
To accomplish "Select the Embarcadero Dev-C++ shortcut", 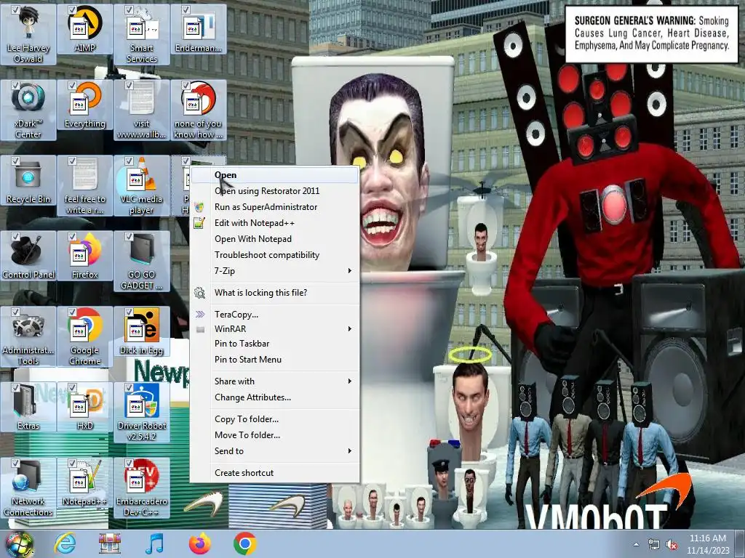I will 142,488.
